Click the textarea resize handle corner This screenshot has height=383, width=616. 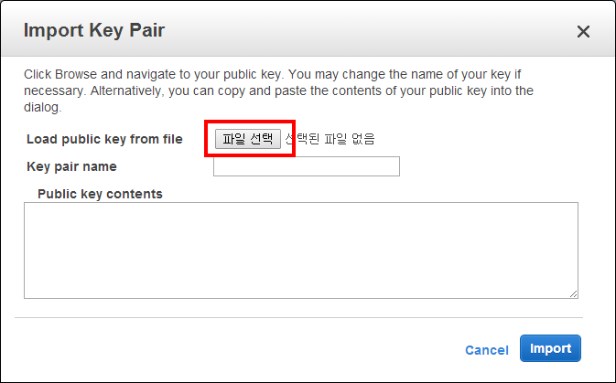click(574, 293)
